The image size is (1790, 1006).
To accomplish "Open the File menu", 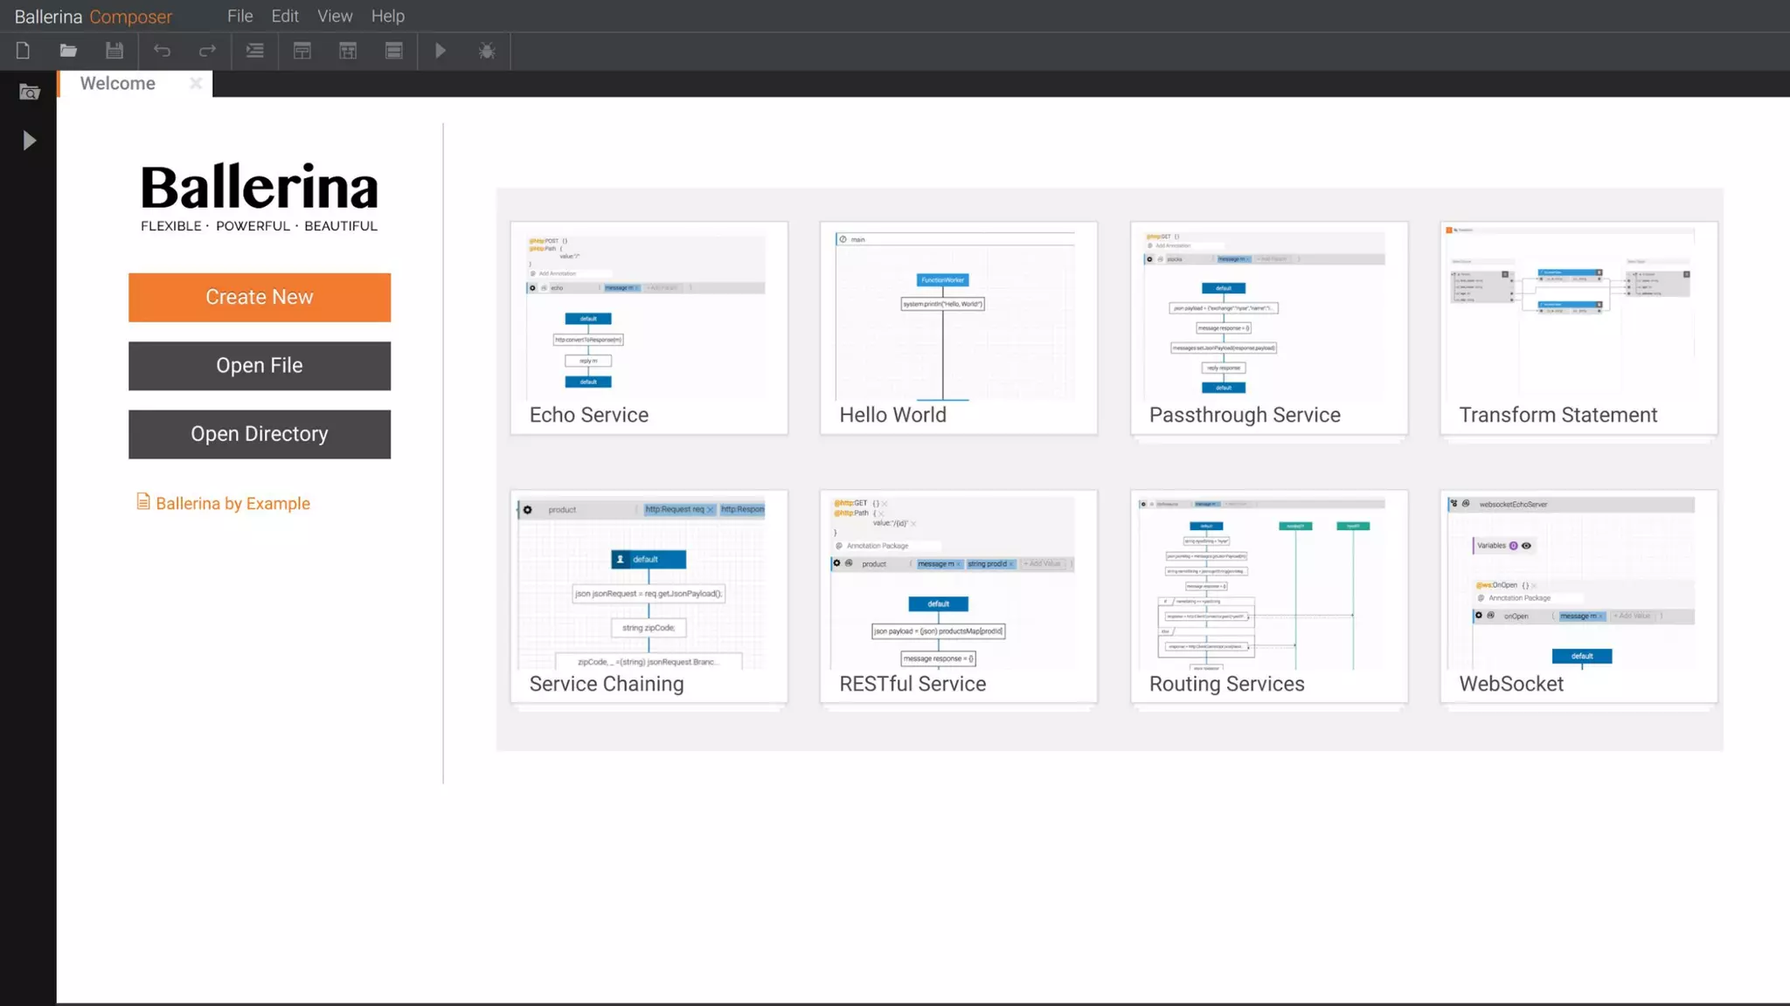I will (x=239, y=16).
